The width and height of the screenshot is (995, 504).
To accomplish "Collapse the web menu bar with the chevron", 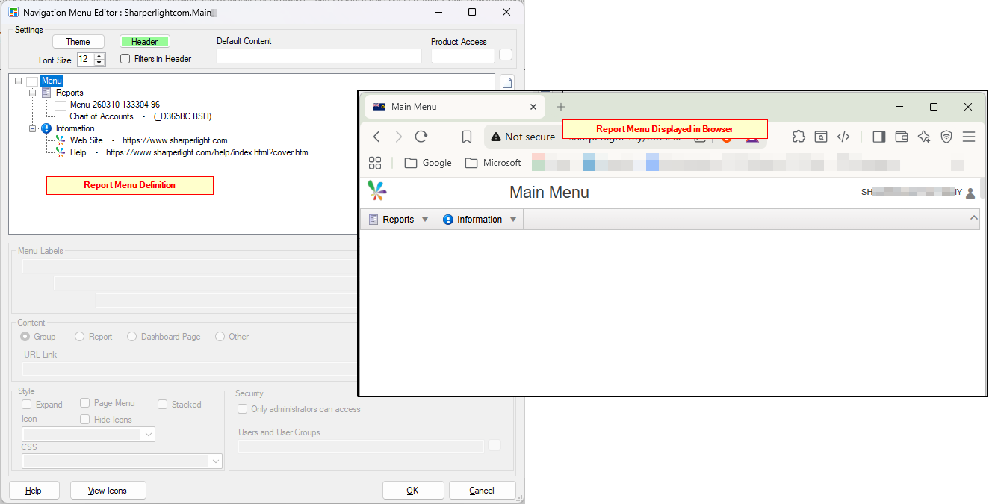I will tap(973, 218).
